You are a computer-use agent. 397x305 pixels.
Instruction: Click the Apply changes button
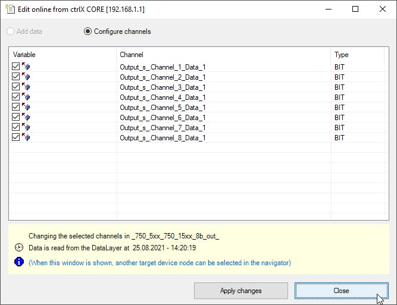241,291
